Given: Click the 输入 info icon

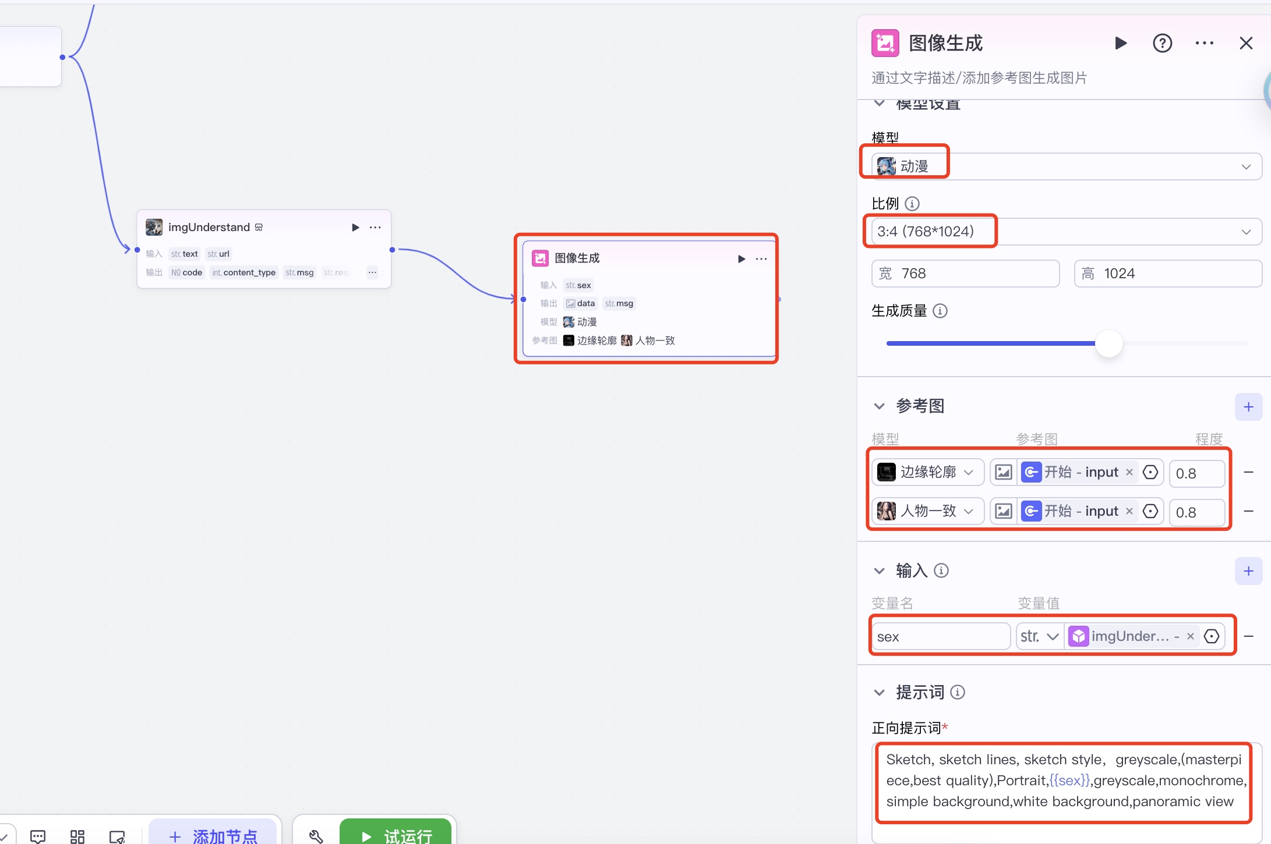Looking at the screenshot, I should [941, 571].
